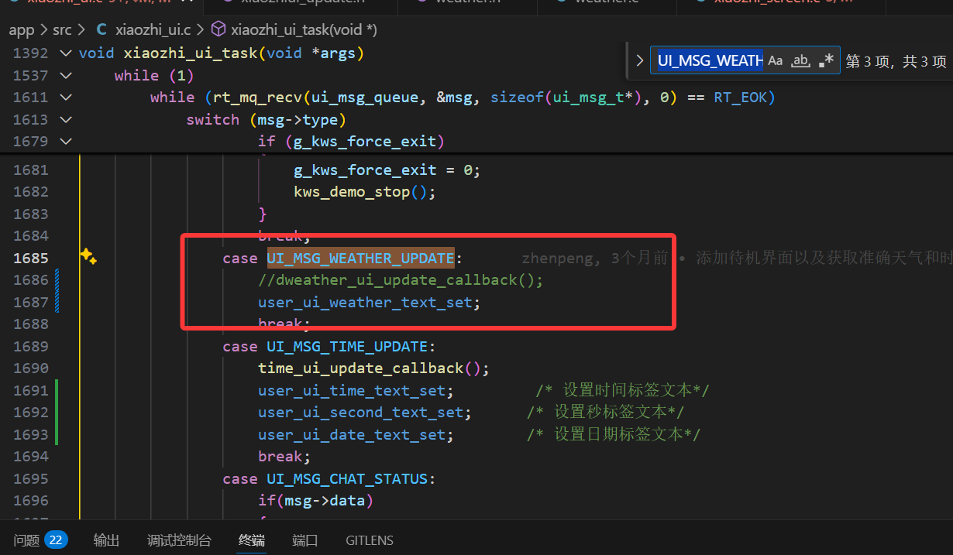The height and width of the screenshot is (555, 953).
Task: Toggle Match Whole Word in find widget
Action: (800, 60)
